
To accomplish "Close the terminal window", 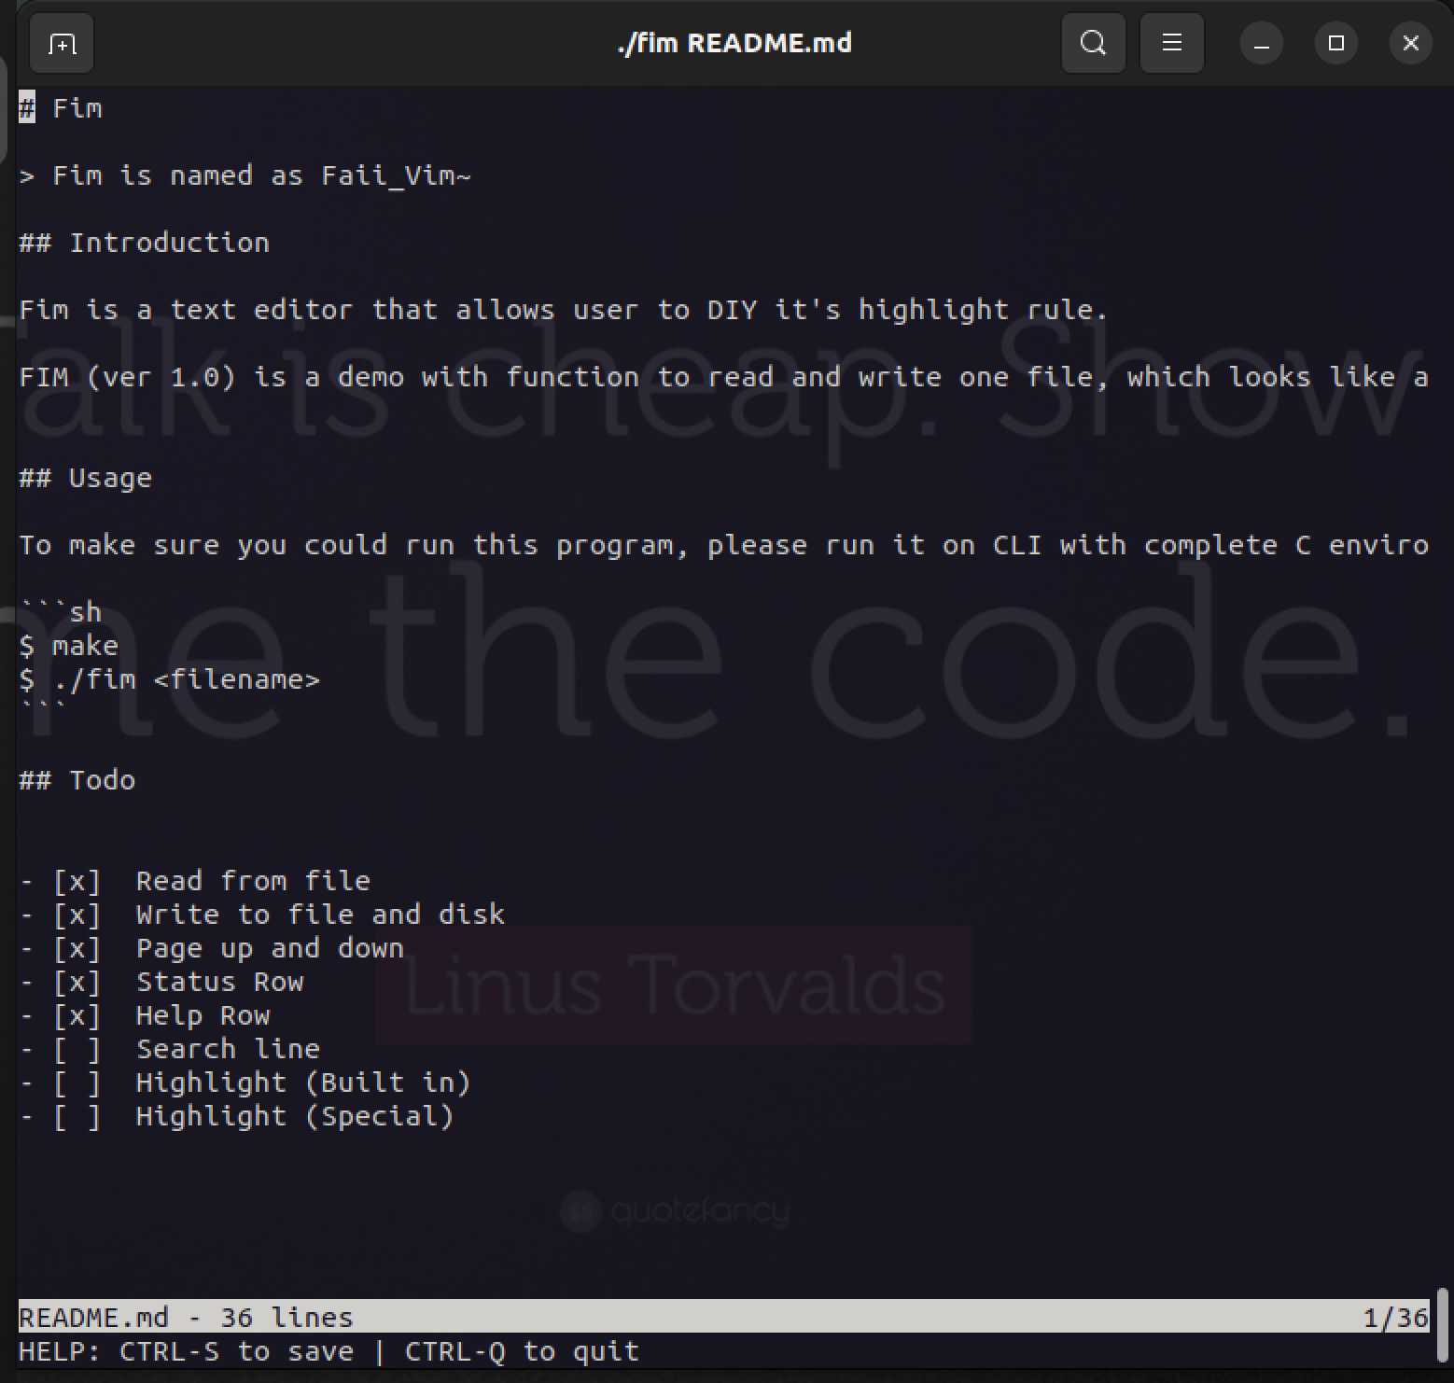I will (x=1410, y=43).
